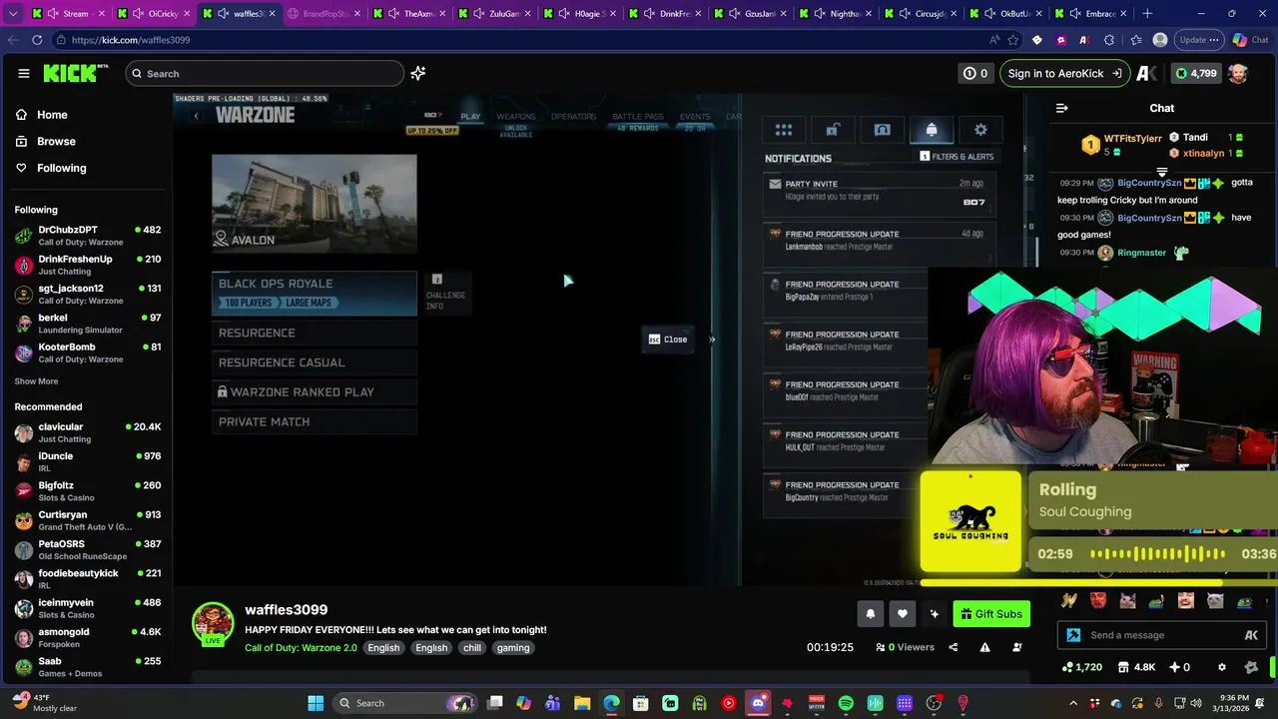Show hidden system tray icons chevron
This screenshot has width=1278, height=719.
coord(1073,703)
